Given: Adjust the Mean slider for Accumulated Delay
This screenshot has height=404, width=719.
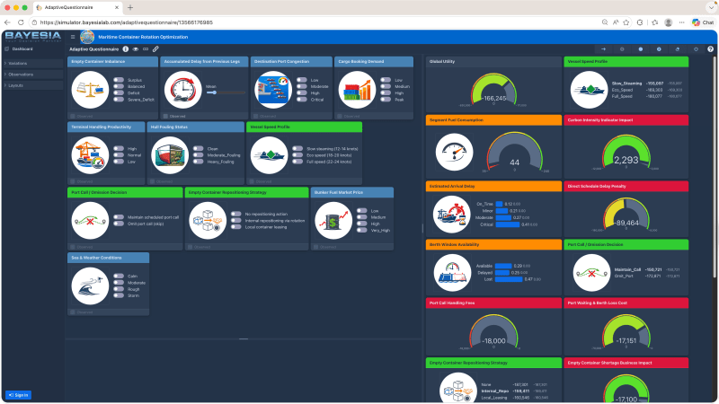Looking at the screenshot, I should coord(226,92).
